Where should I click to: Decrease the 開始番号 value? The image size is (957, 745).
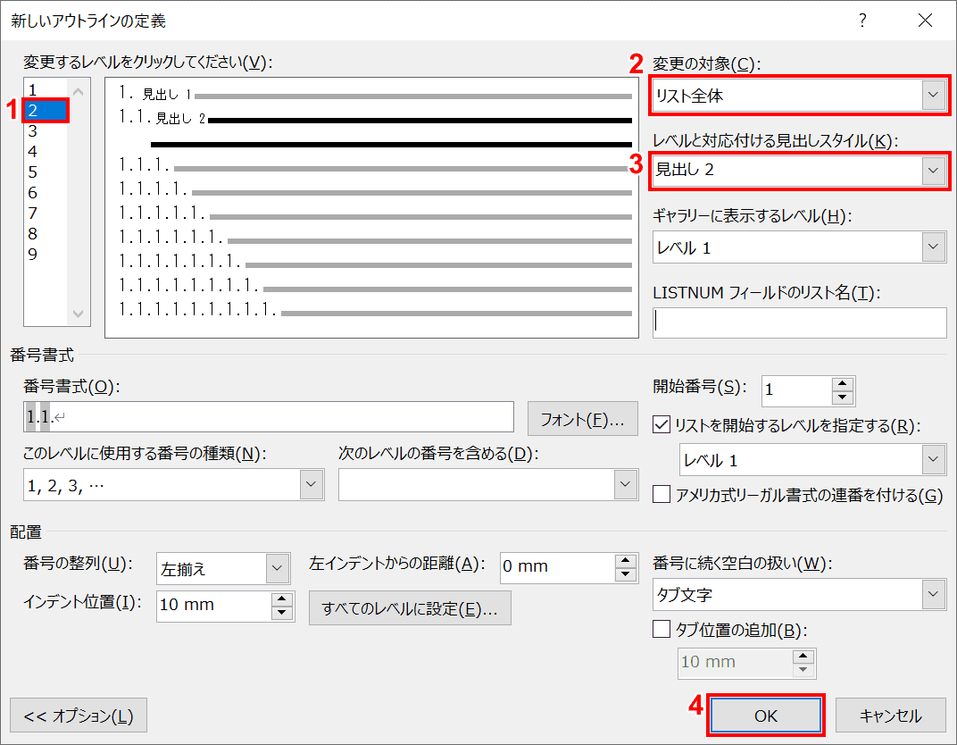pos(843,398)
